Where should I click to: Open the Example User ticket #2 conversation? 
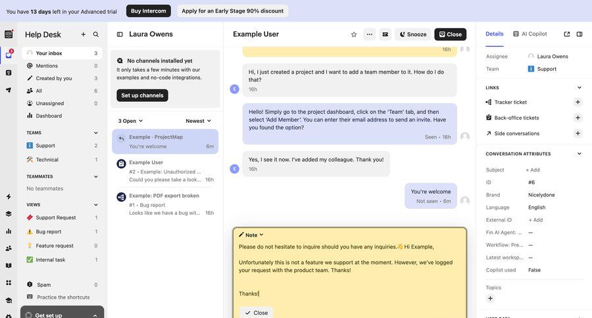pyautogui.click(x=165, y=171)
